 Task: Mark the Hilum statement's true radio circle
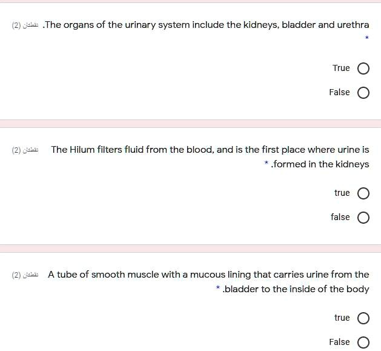[x=363, y=193]
